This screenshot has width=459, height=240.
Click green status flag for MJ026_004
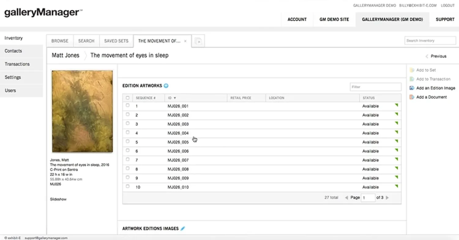pos(397,132)
